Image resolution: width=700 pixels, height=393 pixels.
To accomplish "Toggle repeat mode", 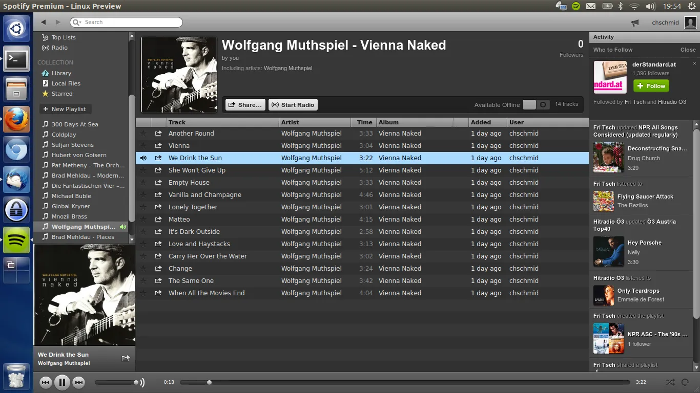I will pos(685,382).
